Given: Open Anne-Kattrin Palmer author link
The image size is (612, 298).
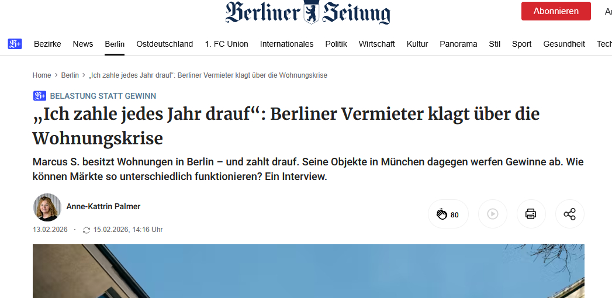Looking at the screenshot, I should pos(103,206).
